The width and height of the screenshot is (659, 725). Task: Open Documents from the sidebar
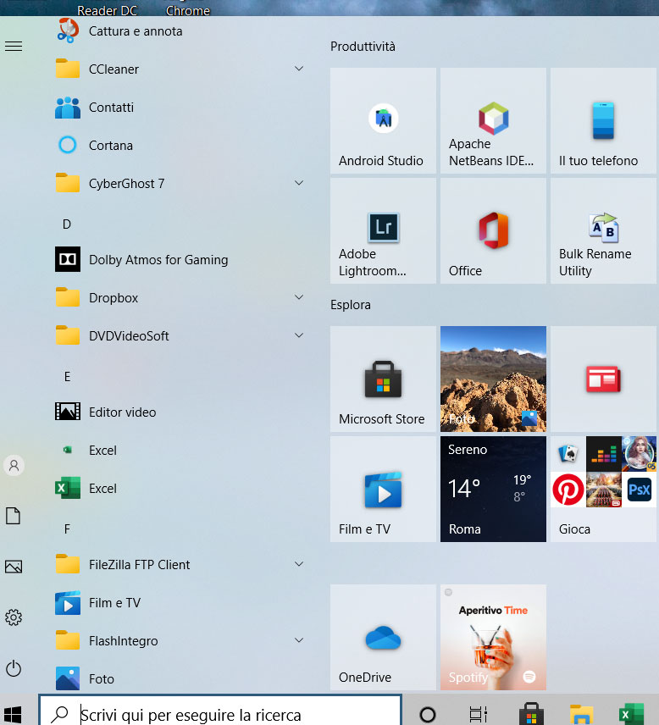(x=14, y=516)
